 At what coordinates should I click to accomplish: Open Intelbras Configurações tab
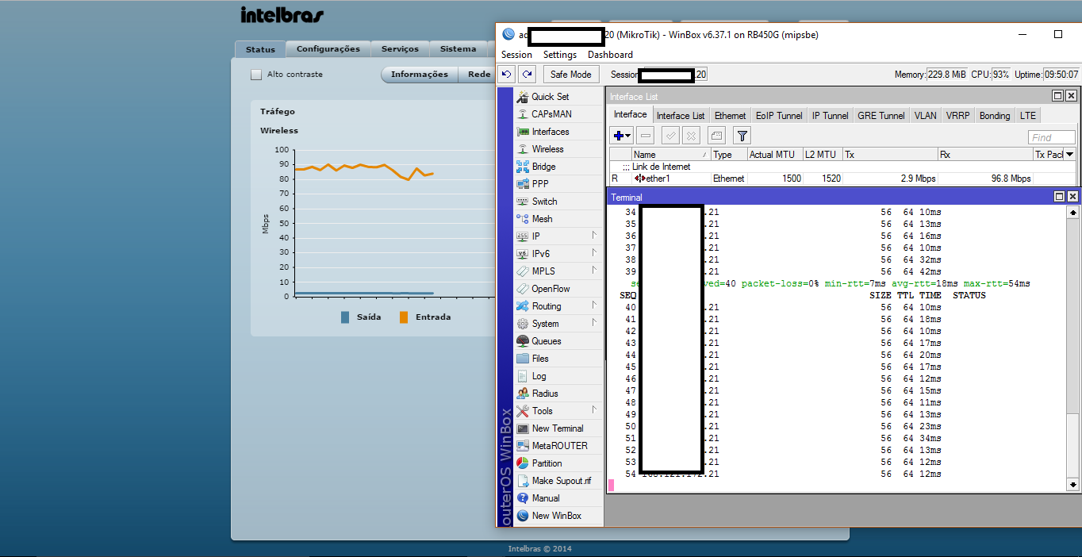tap(328, 49)
